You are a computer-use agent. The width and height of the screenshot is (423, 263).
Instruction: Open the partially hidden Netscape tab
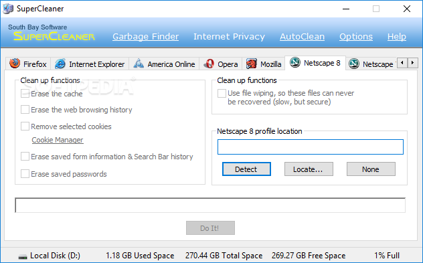371,64
